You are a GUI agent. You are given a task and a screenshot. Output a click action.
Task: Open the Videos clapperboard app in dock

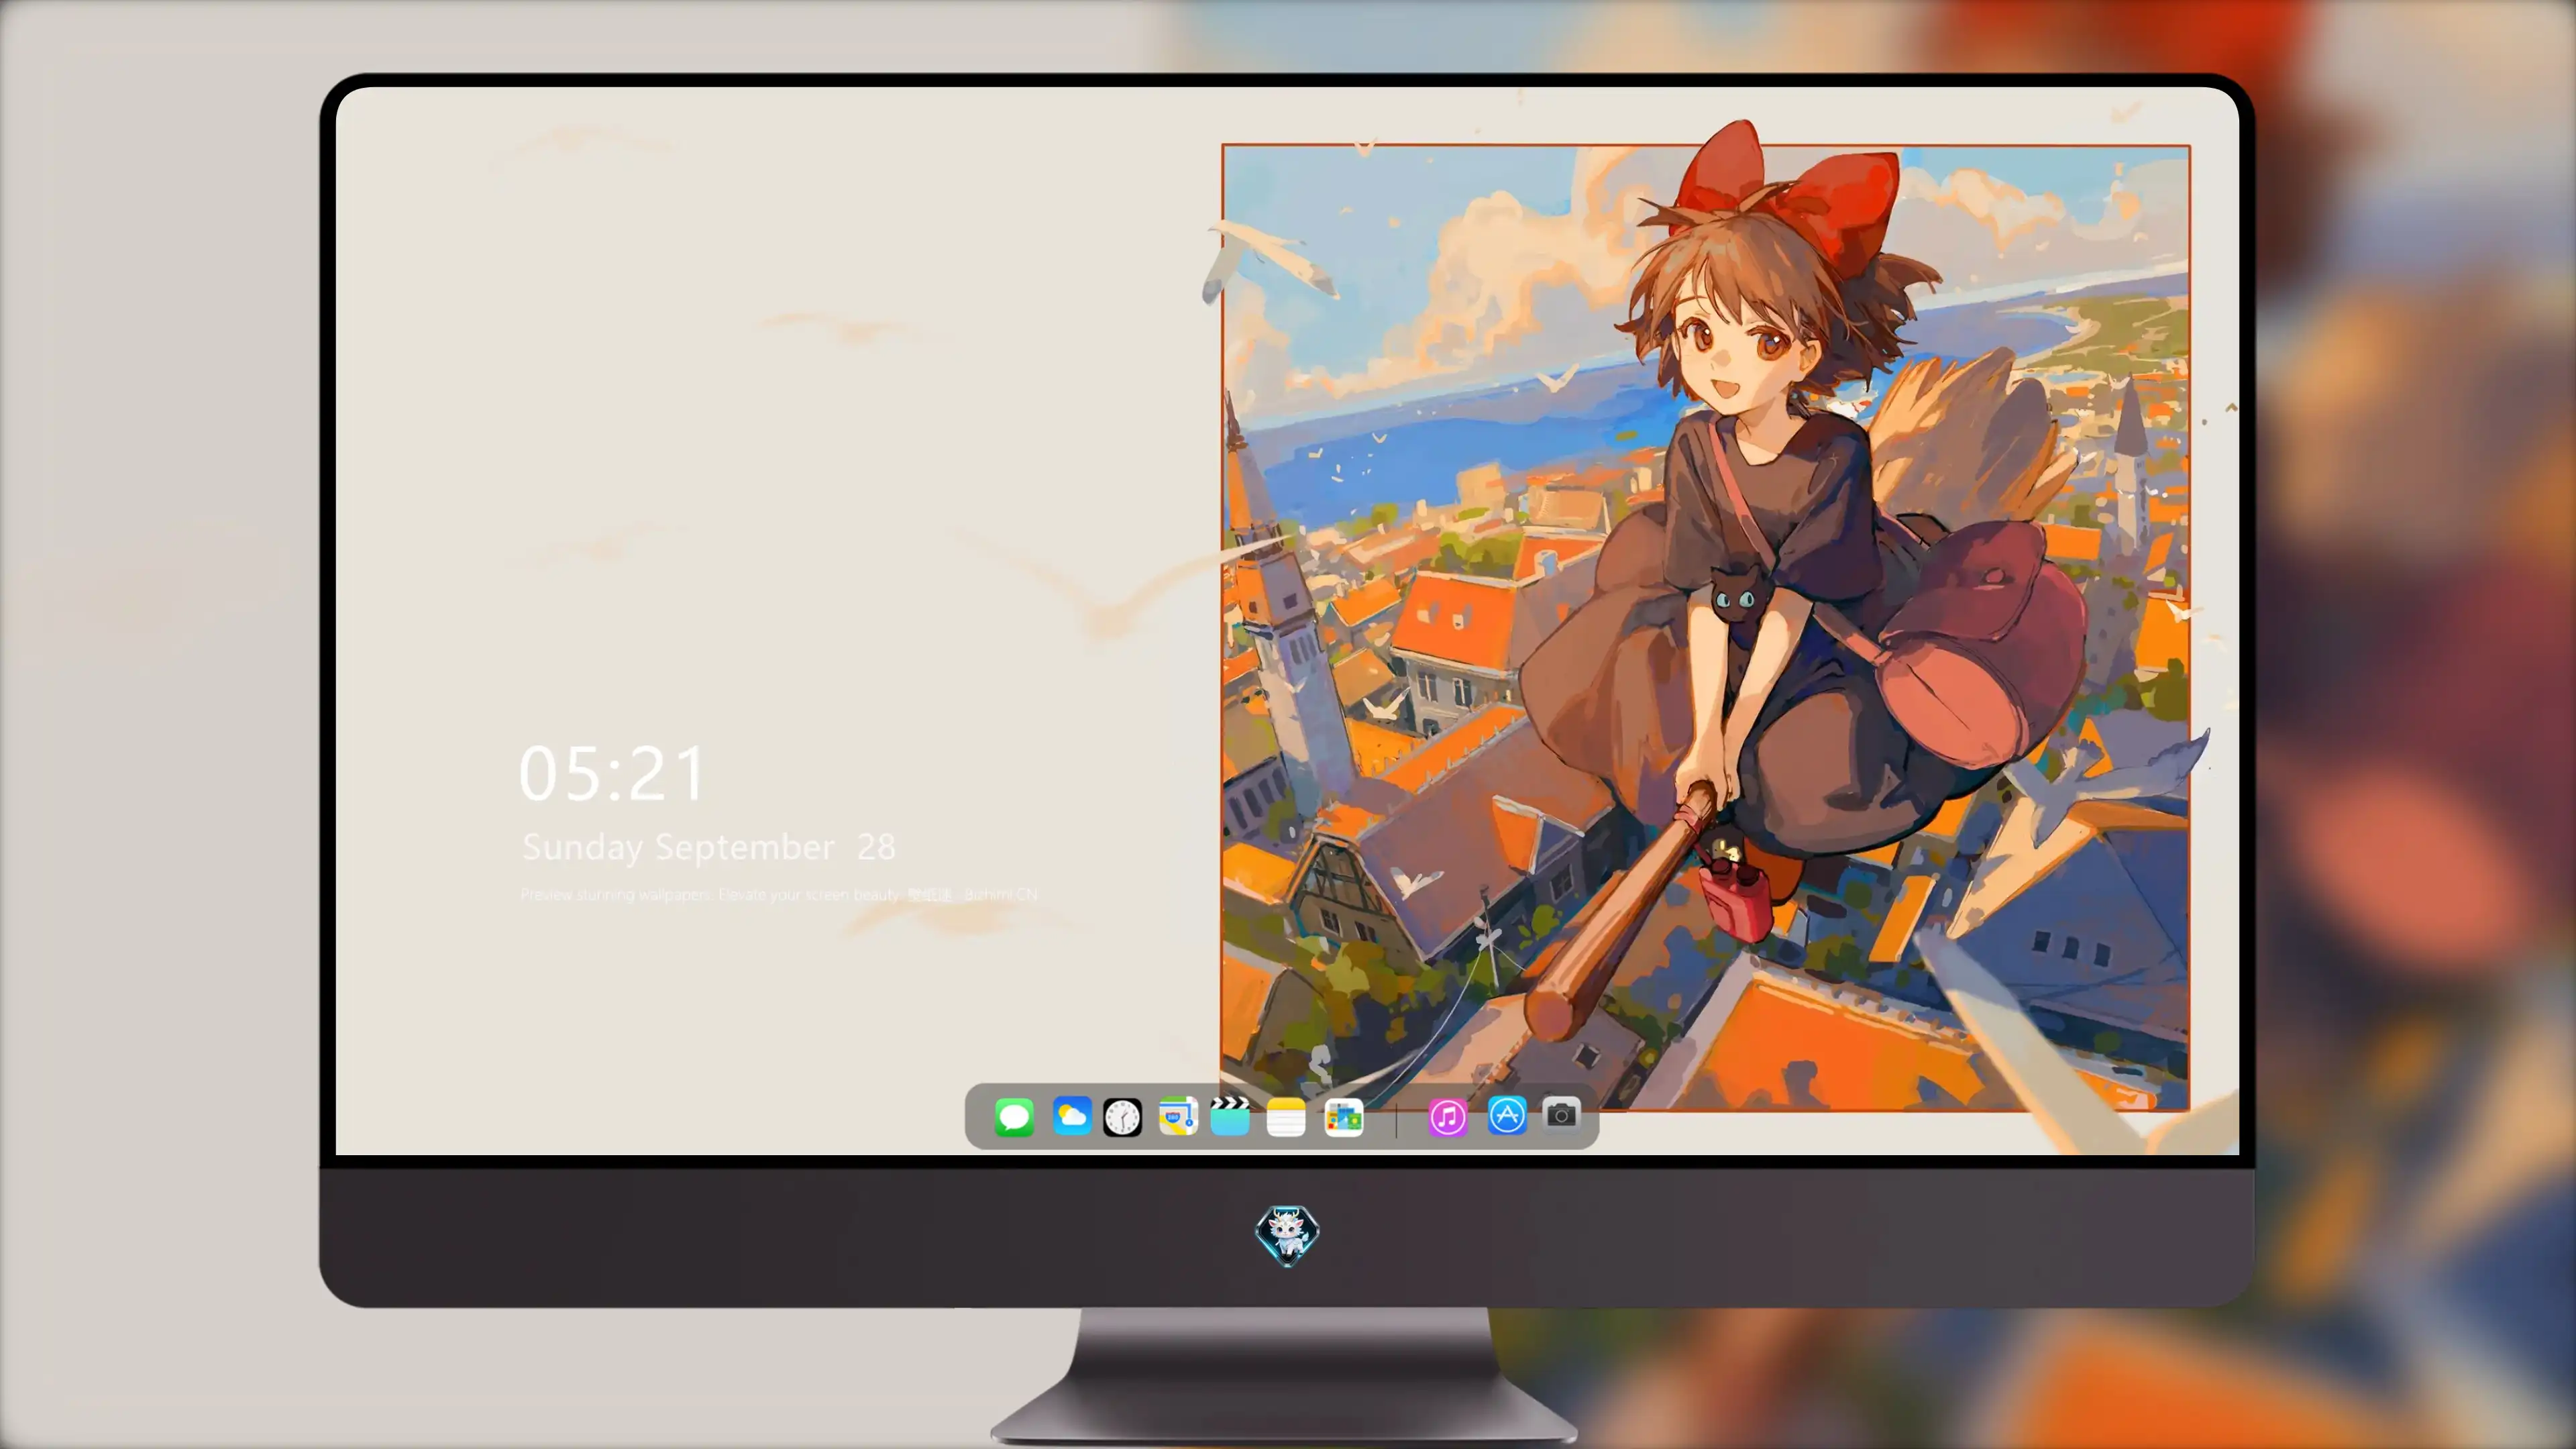[1230, 1116]
